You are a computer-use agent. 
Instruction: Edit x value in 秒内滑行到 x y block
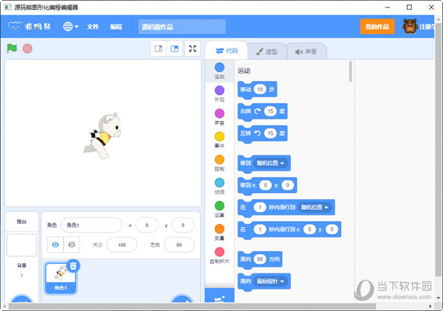pyautogui.click(x=309, y=229)
